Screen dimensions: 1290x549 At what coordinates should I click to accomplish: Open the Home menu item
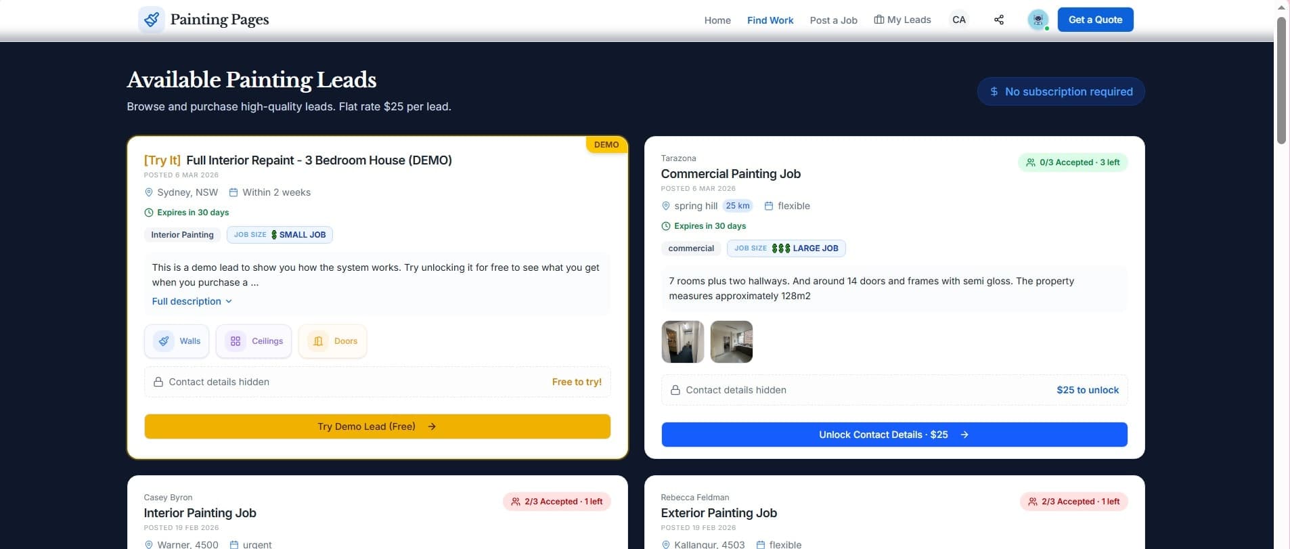click(717, 20)
